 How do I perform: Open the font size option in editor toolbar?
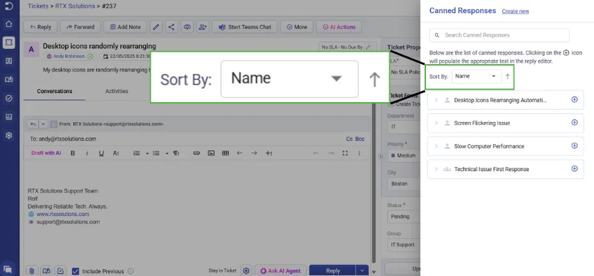[x=115, y=153]
